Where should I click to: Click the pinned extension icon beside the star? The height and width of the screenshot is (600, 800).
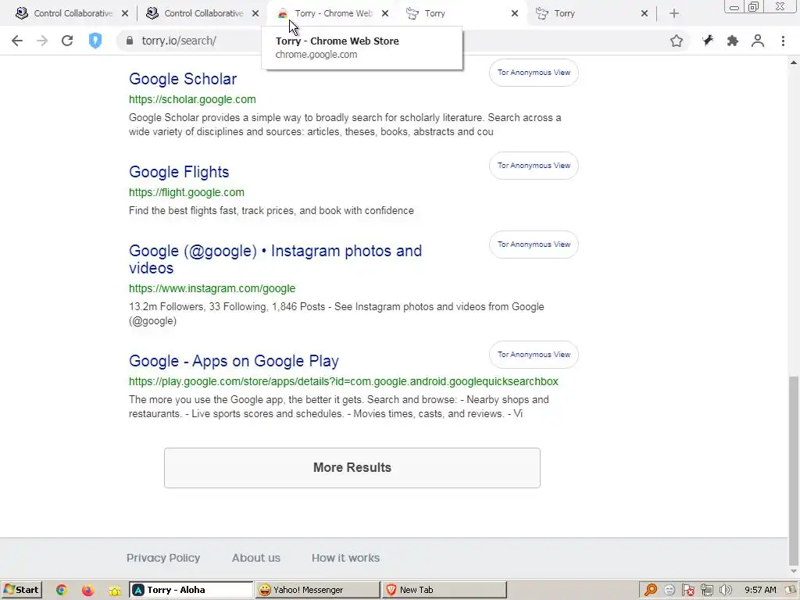[x=708, y=41]
